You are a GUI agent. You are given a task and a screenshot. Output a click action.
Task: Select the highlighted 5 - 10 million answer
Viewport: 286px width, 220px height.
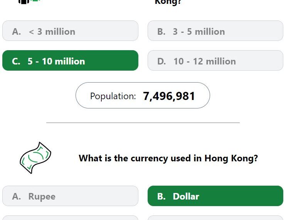[x=70, y=61]
